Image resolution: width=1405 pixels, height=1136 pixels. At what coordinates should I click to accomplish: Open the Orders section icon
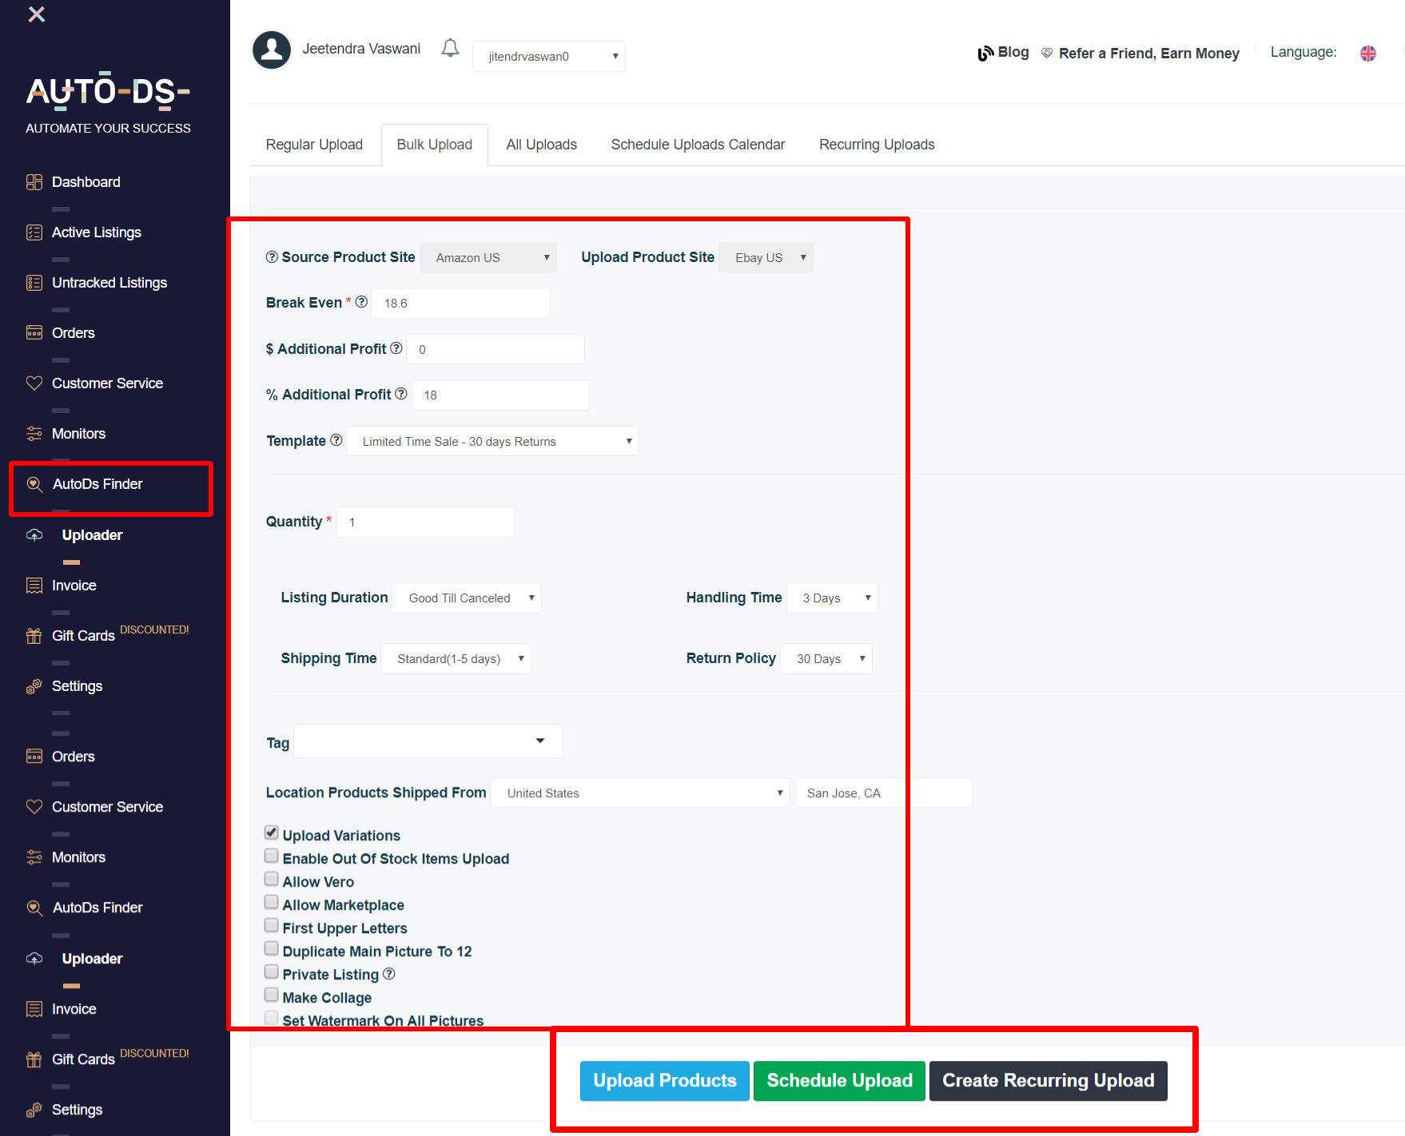click(34, 332)
